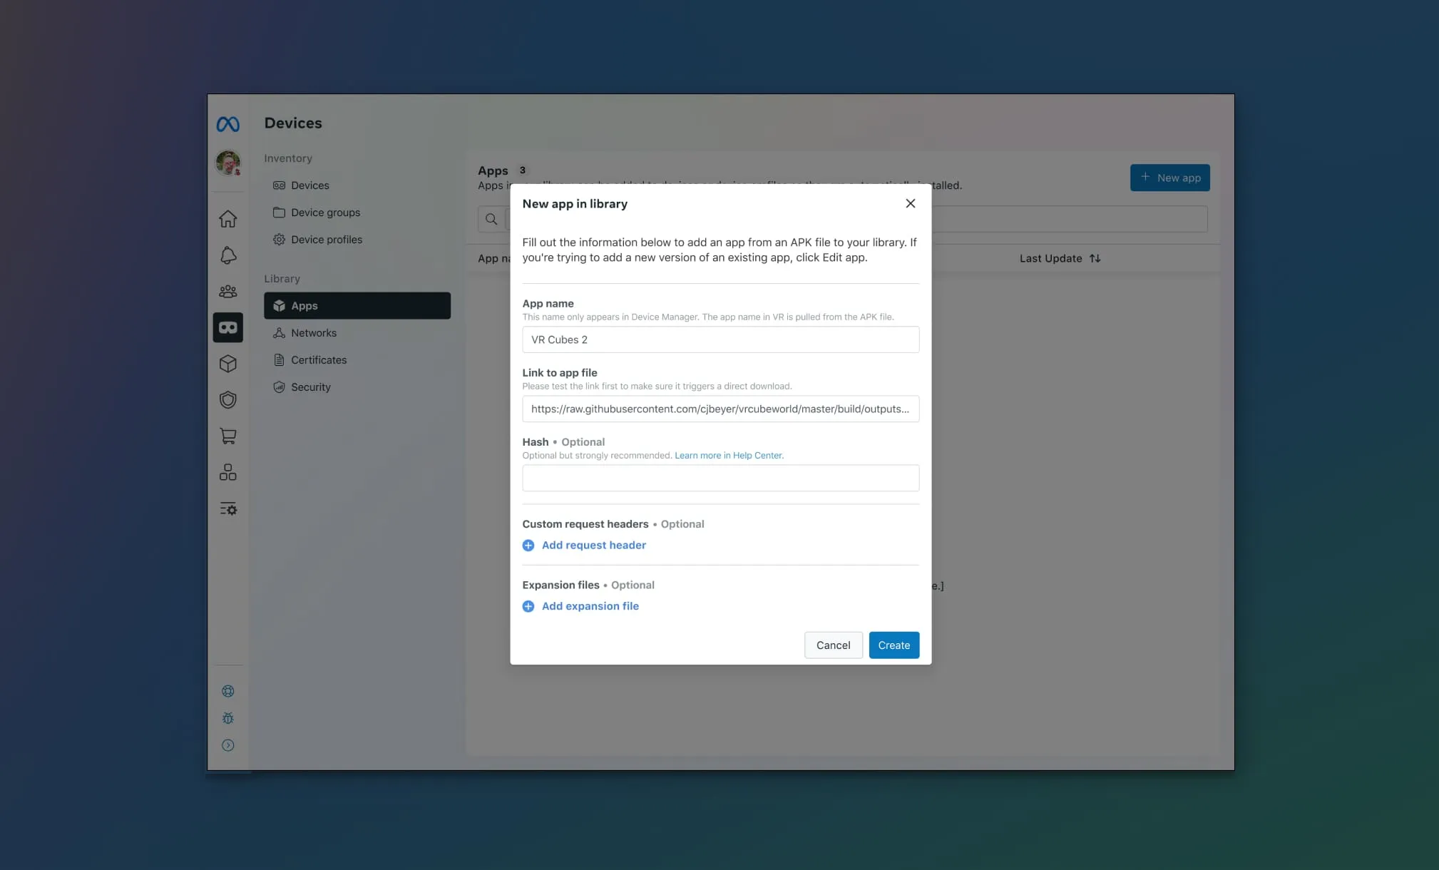Click the globe/network icon at bottom
Screen dimensions: 1439x870
click(x=227, y=691)
